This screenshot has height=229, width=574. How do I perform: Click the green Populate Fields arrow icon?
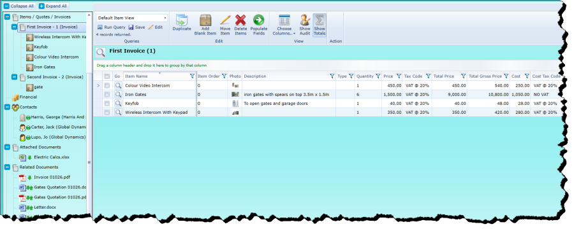pos(258,20)
